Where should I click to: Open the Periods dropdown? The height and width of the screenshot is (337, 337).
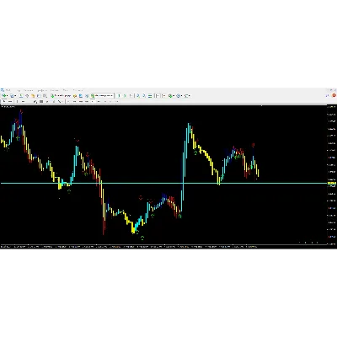click(x=179, y=96)
